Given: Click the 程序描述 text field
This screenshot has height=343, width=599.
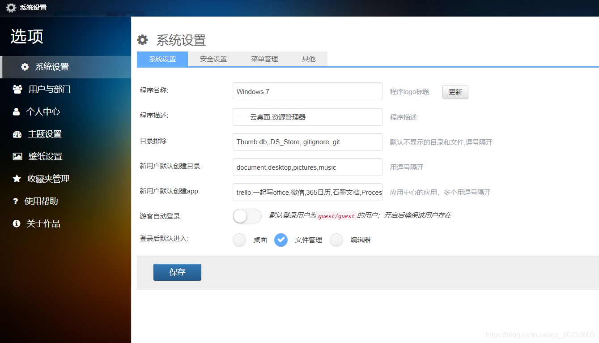Looking at the screenshot, I should [307, 117].
